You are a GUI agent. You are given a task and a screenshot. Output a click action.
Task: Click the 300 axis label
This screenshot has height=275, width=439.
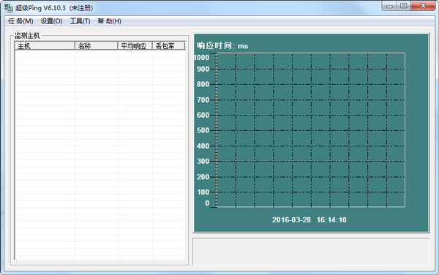[x=203, y=162]
